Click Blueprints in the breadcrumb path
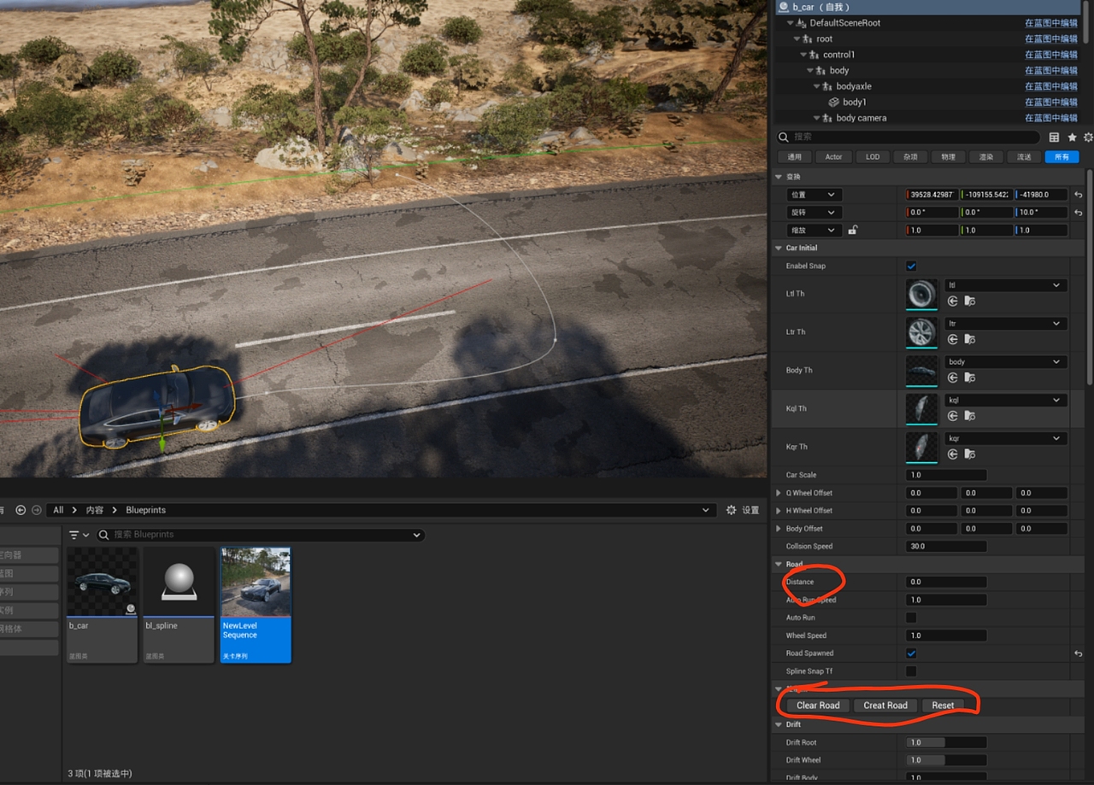Viewport: 1094px width, 785px height. (145, 510)
